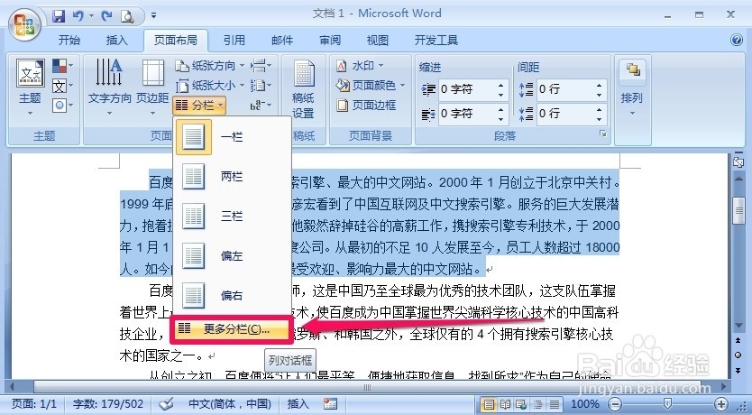This screenshot has height=415, width=752.
Task: Open Word help question mark
Action: tap(737, 40)
